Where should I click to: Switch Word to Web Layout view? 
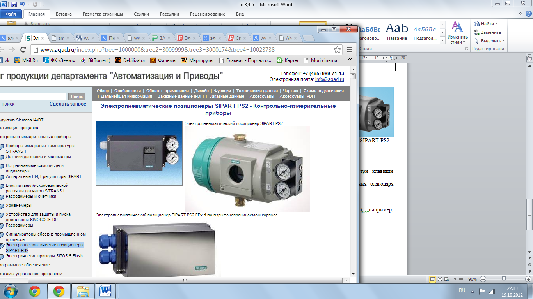pos(447,279)
